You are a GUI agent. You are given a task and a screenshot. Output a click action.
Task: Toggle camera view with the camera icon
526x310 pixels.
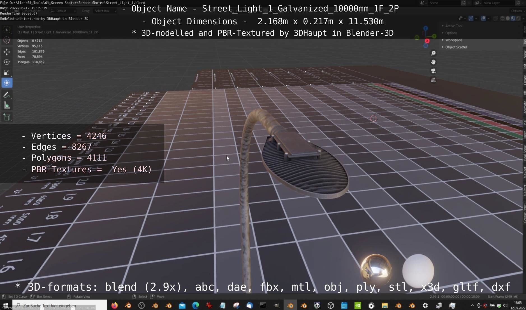(433, 71)
